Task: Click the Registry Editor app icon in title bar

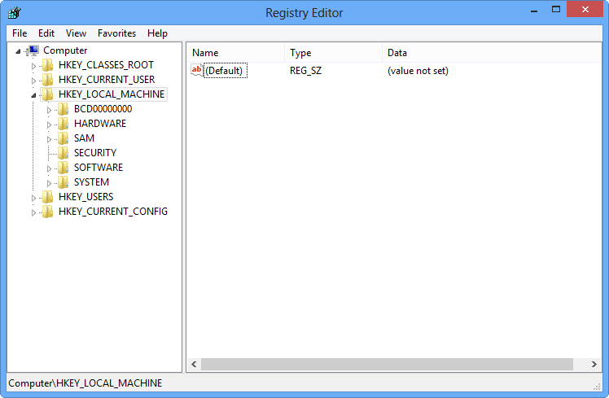Action: (x=15, y=12)
